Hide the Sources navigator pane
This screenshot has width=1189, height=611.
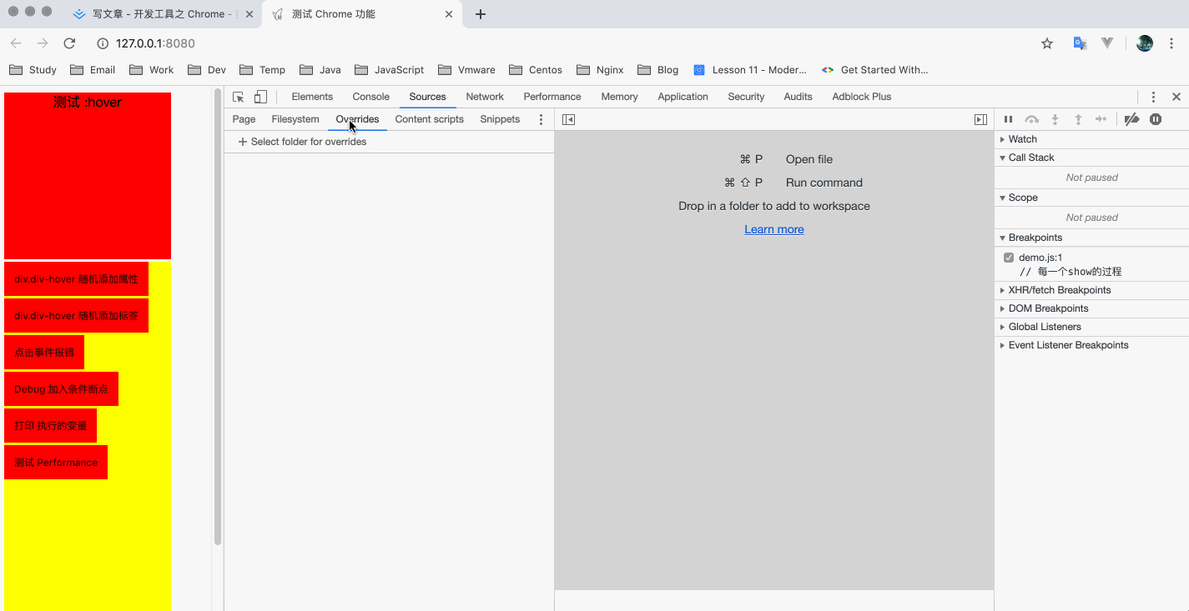click(x=569, y=119)
